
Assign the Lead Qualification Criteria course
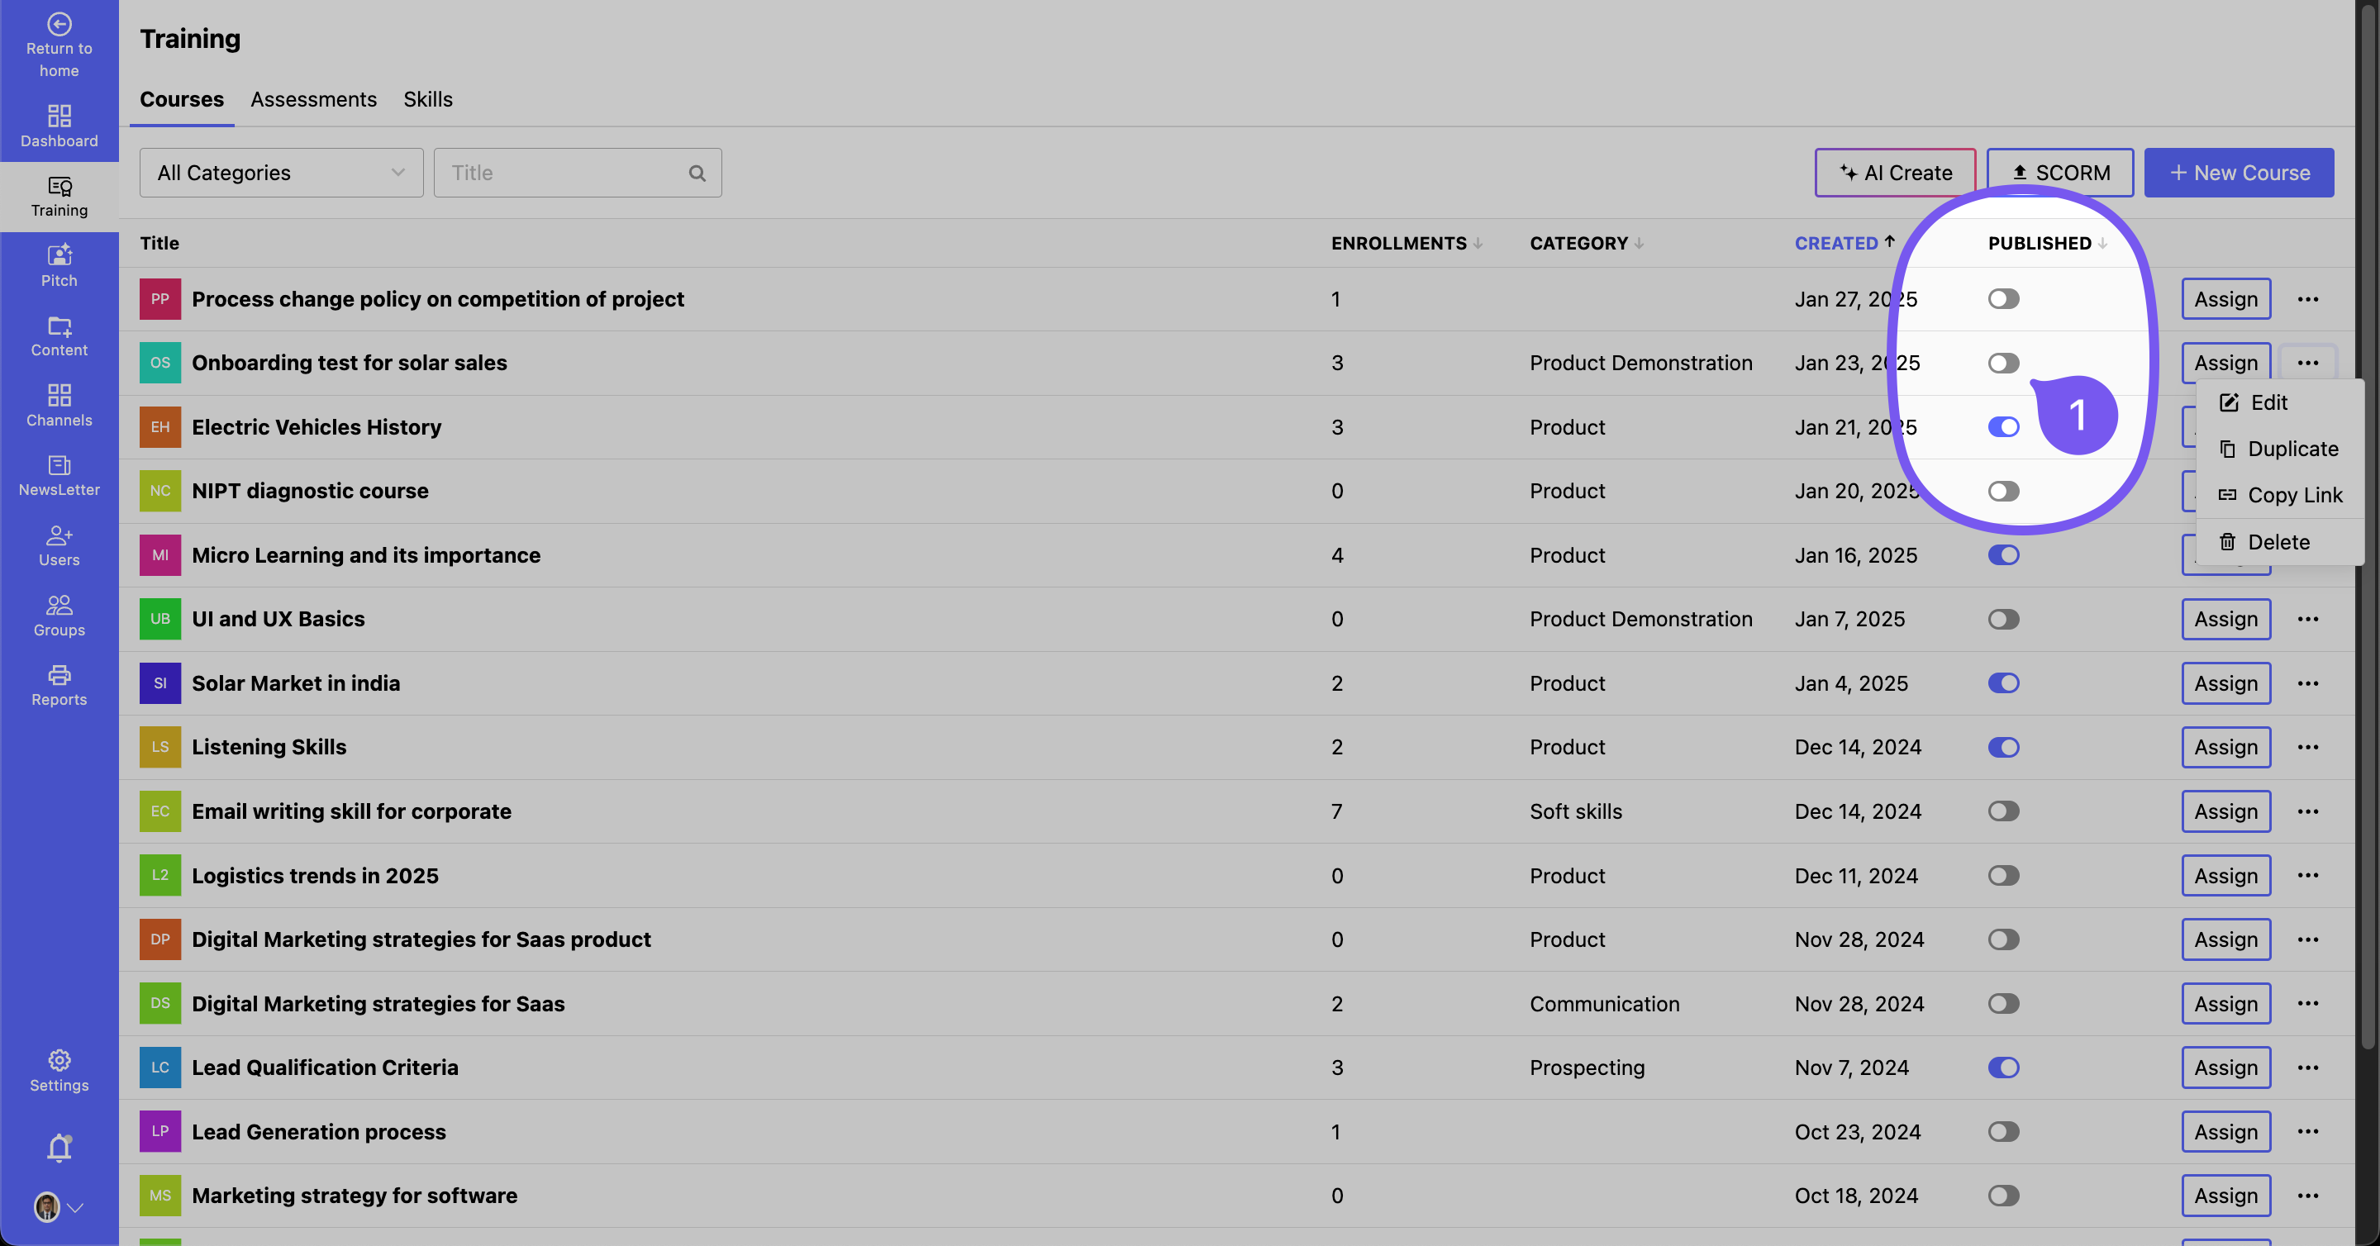2225,1068
